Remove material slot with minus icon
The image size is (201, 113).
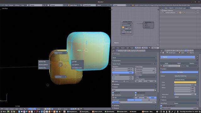click(x=197, y=59)
